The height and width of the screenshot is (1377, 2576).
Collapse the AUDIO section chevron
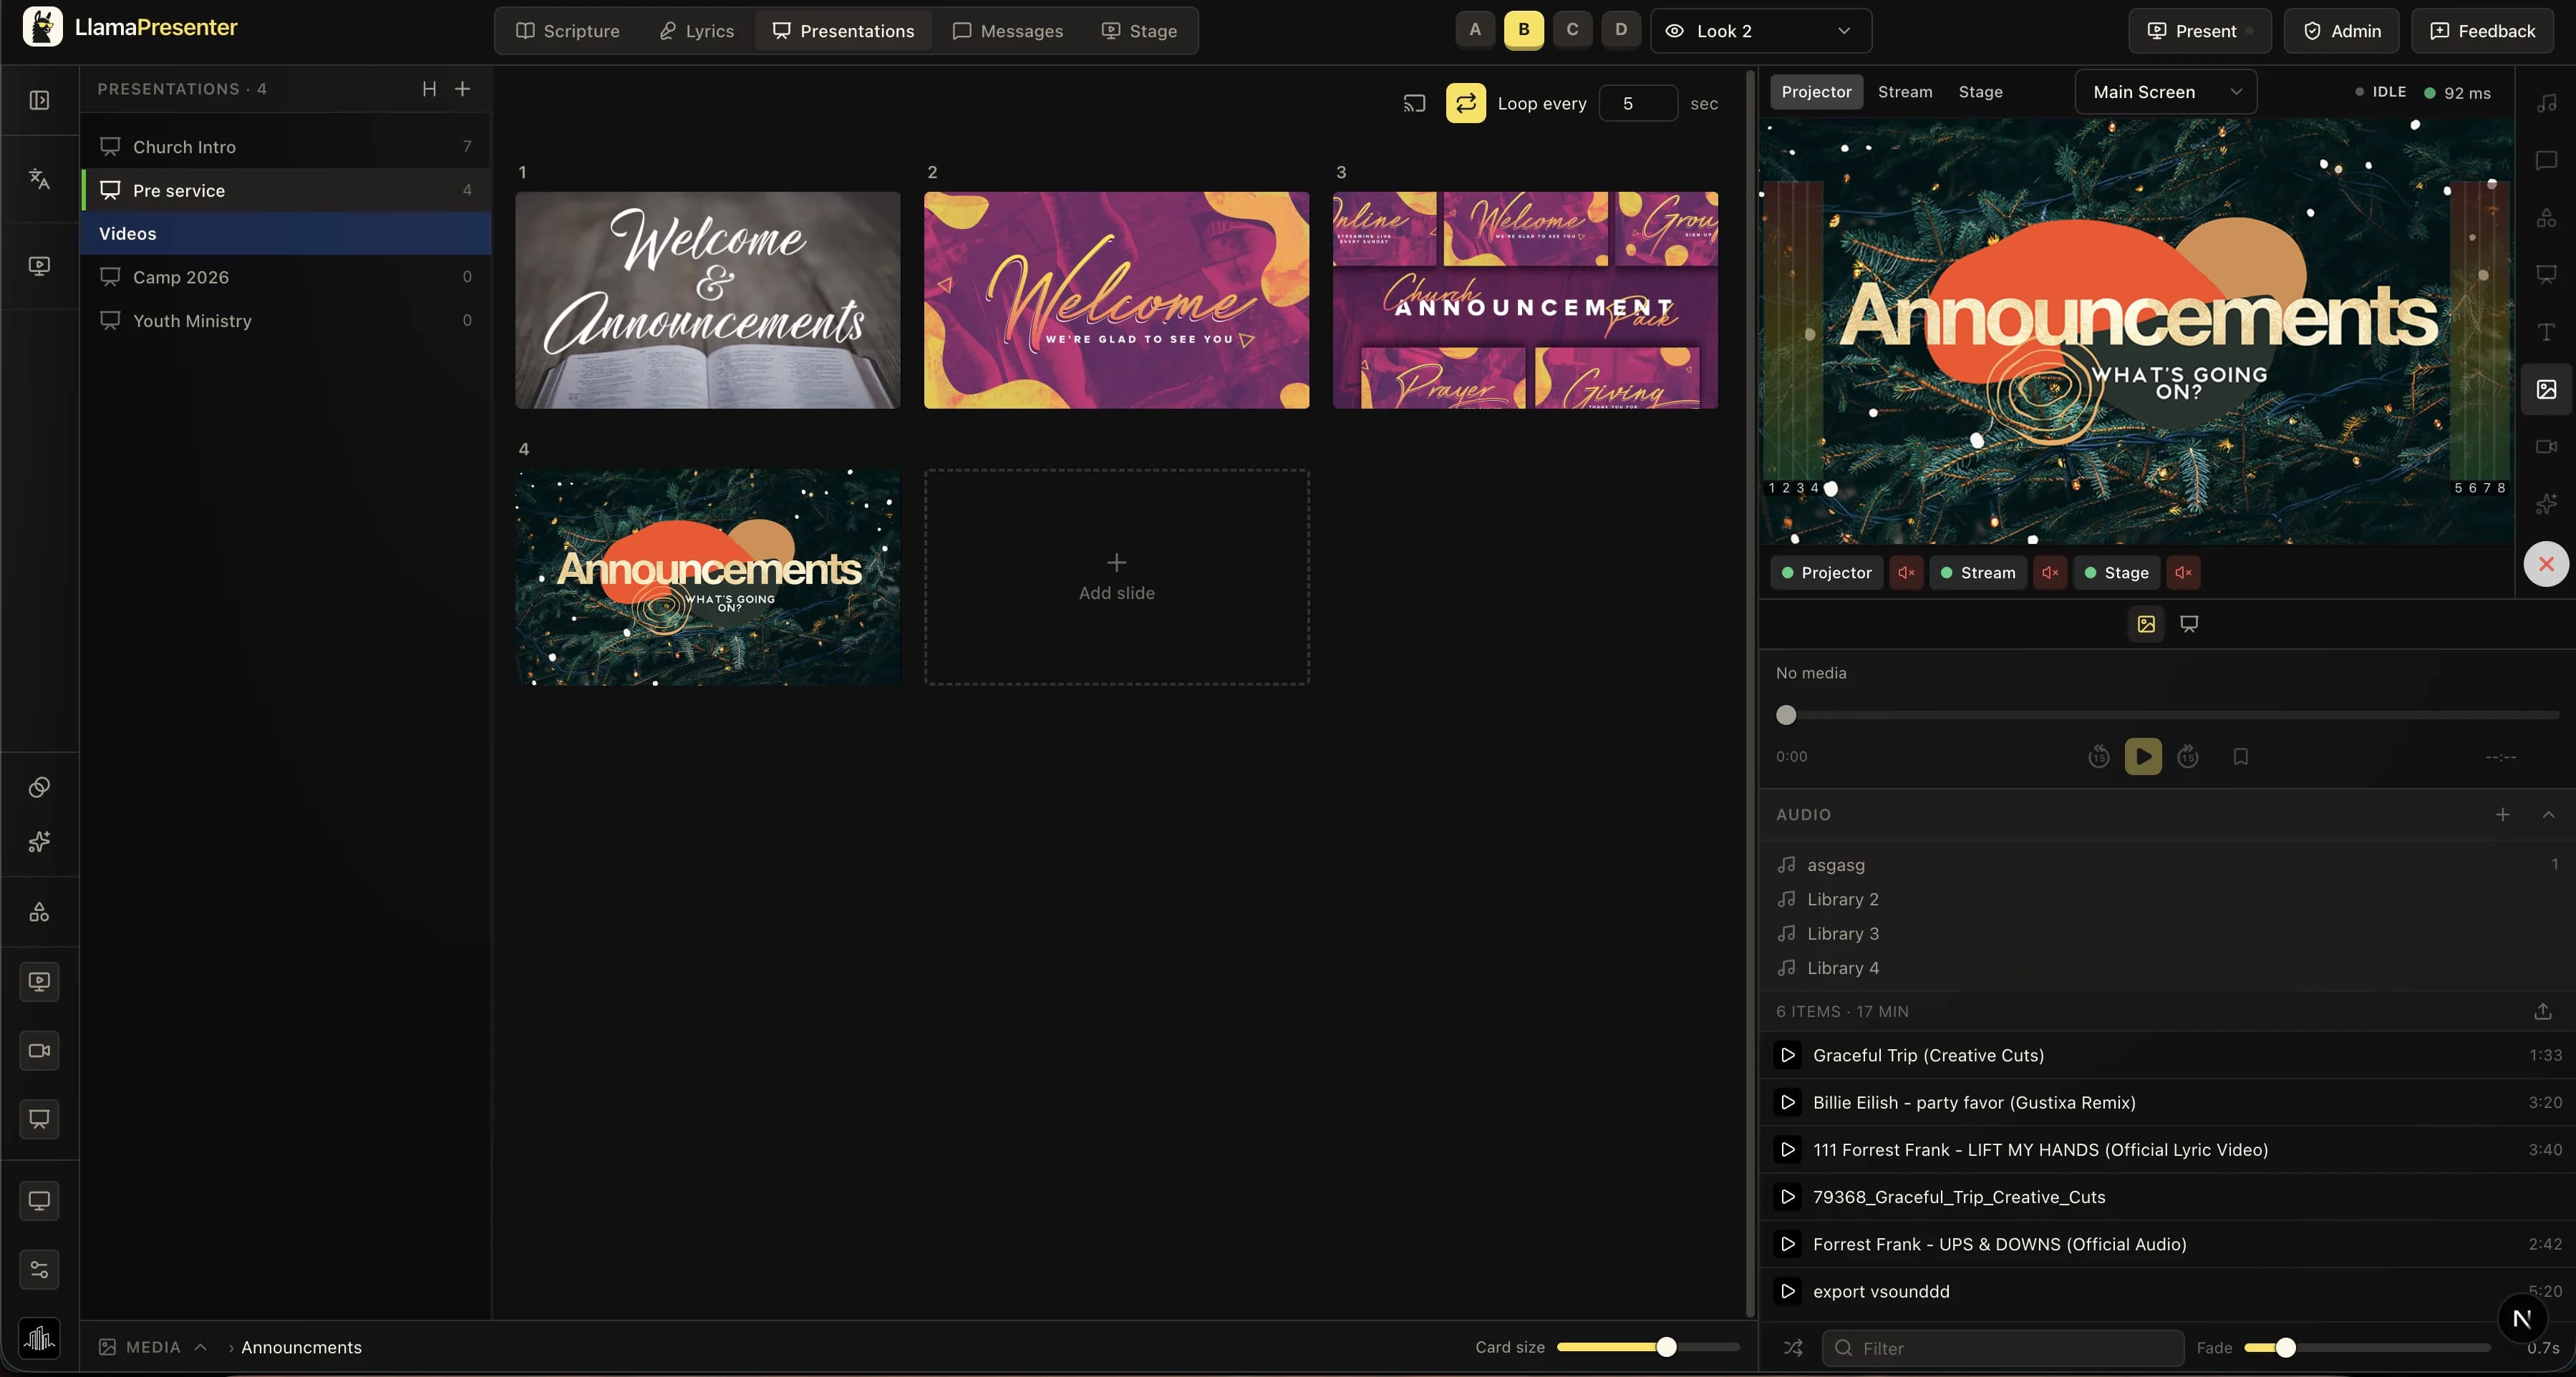2548,814
